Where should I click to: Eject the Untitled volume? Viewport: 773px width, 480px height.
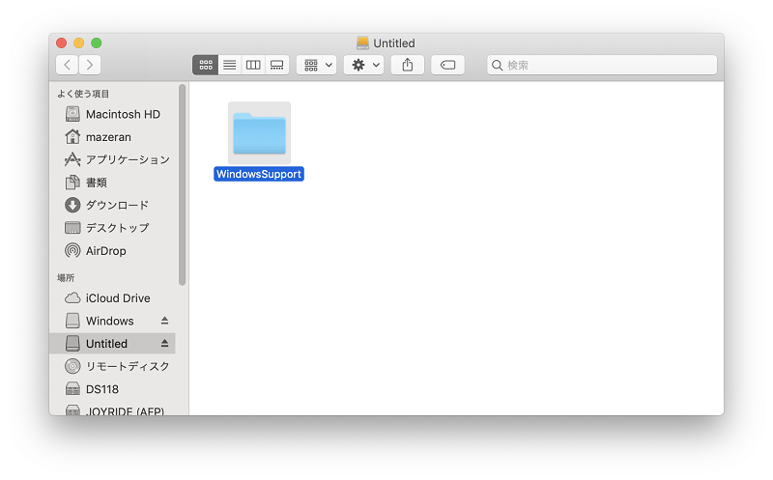164,344
